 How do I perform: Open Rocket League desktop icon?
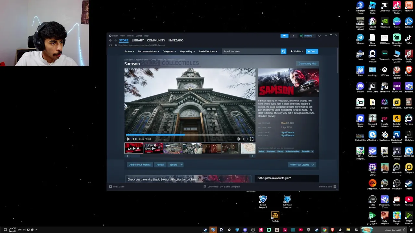[x=263, y=202]
